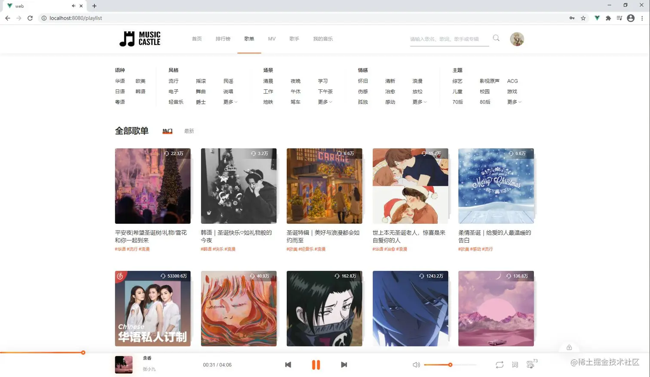The width and height of the screenshot is (650, 377).
Task: Click the saved password key icon
Action: [572, 18]
